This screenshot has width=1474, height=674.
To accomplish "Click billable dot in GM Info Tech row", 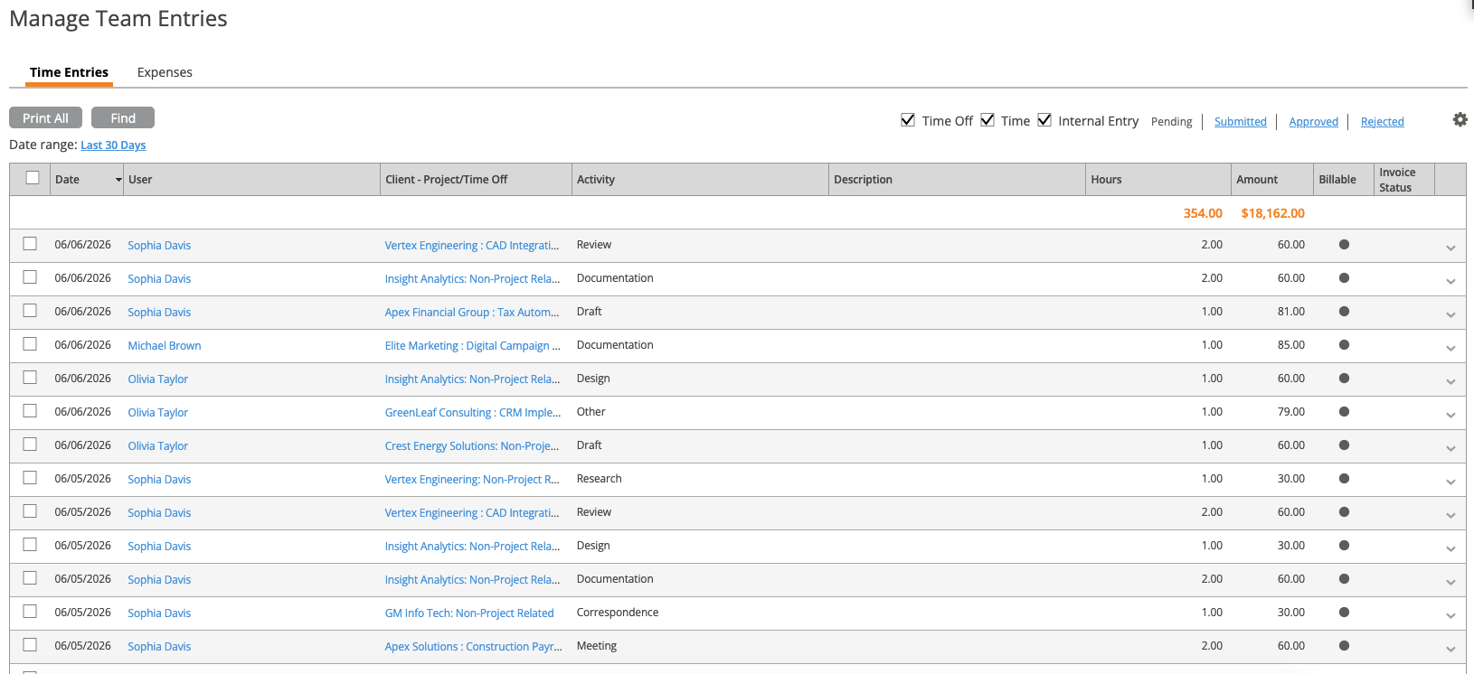I will pos(1344,613).
